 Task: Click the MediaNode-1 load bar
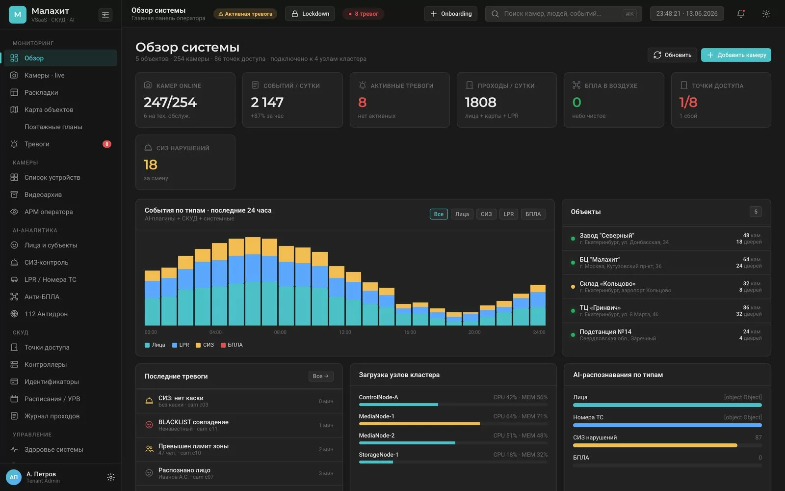click(x=453, y=424)
